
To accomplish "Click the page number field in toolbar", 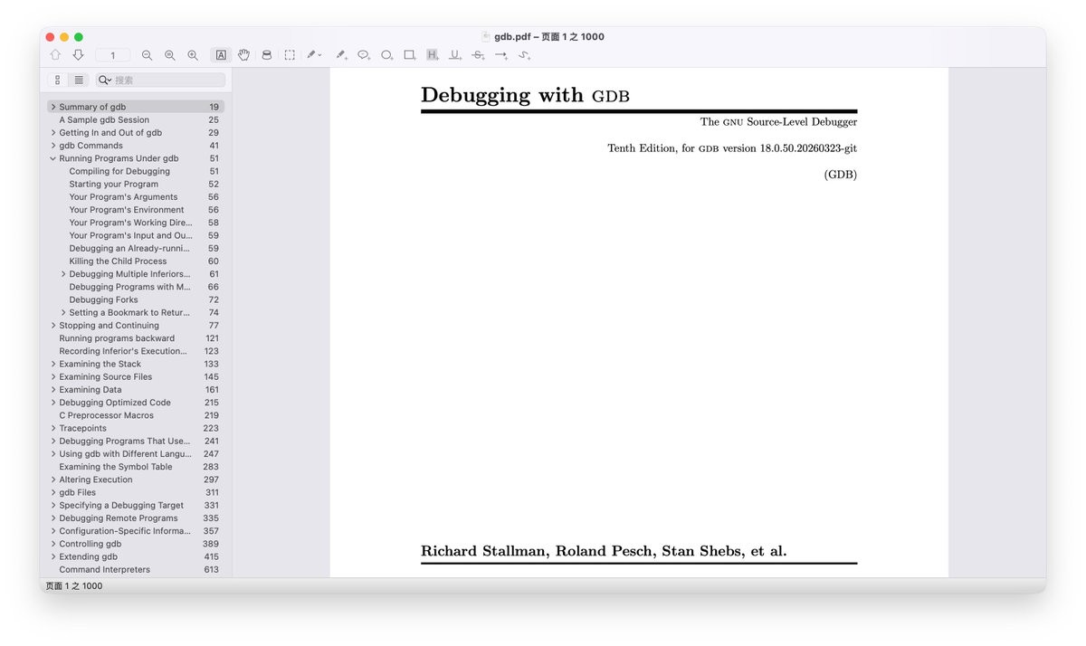I will coord(112,55).
